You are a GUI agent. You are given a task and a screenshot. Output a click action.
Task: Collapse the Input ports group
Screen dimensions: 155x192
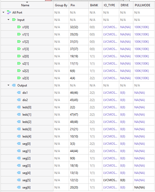pyautogui.click(x=8, y=20)
